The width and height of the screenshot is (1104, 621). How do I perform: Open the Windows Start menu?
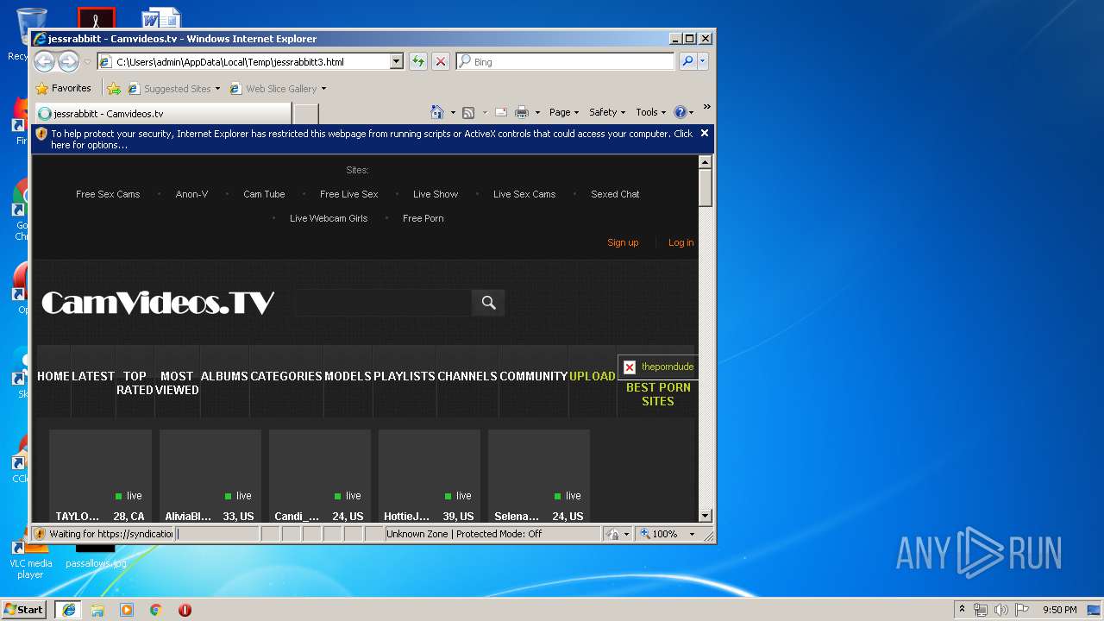click(x=24, y=609)
